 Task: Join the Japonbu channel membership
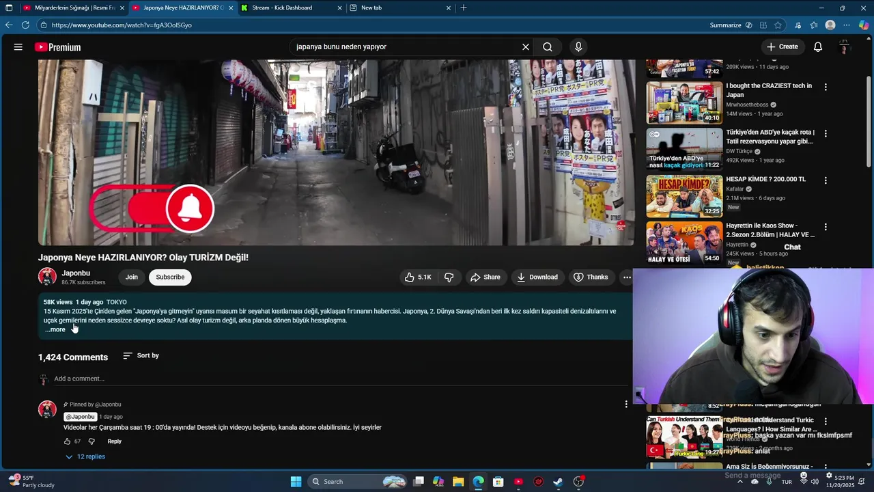click(132, 277)
